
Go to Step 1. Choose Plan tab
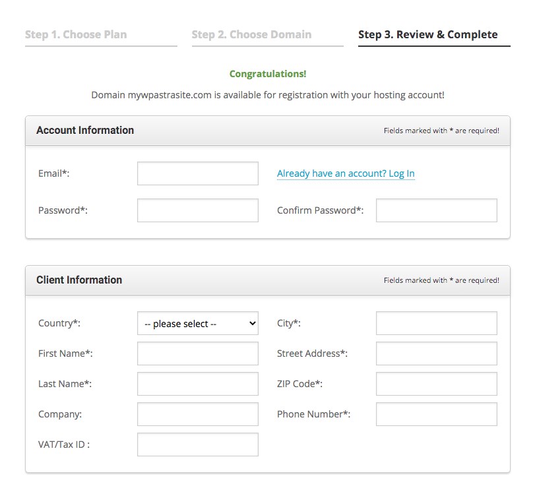coord(76,34)
